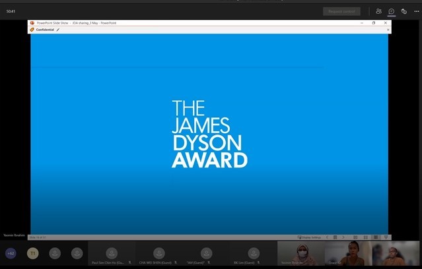The width and height of the screenshot is (422, 269).
Task: Click the PowerPoint logo in shared title bar
Action: click(x=32, y=23)
